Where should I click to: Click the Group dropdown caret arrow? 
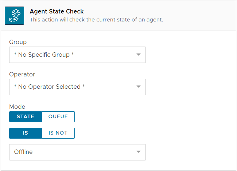(138, 55)
